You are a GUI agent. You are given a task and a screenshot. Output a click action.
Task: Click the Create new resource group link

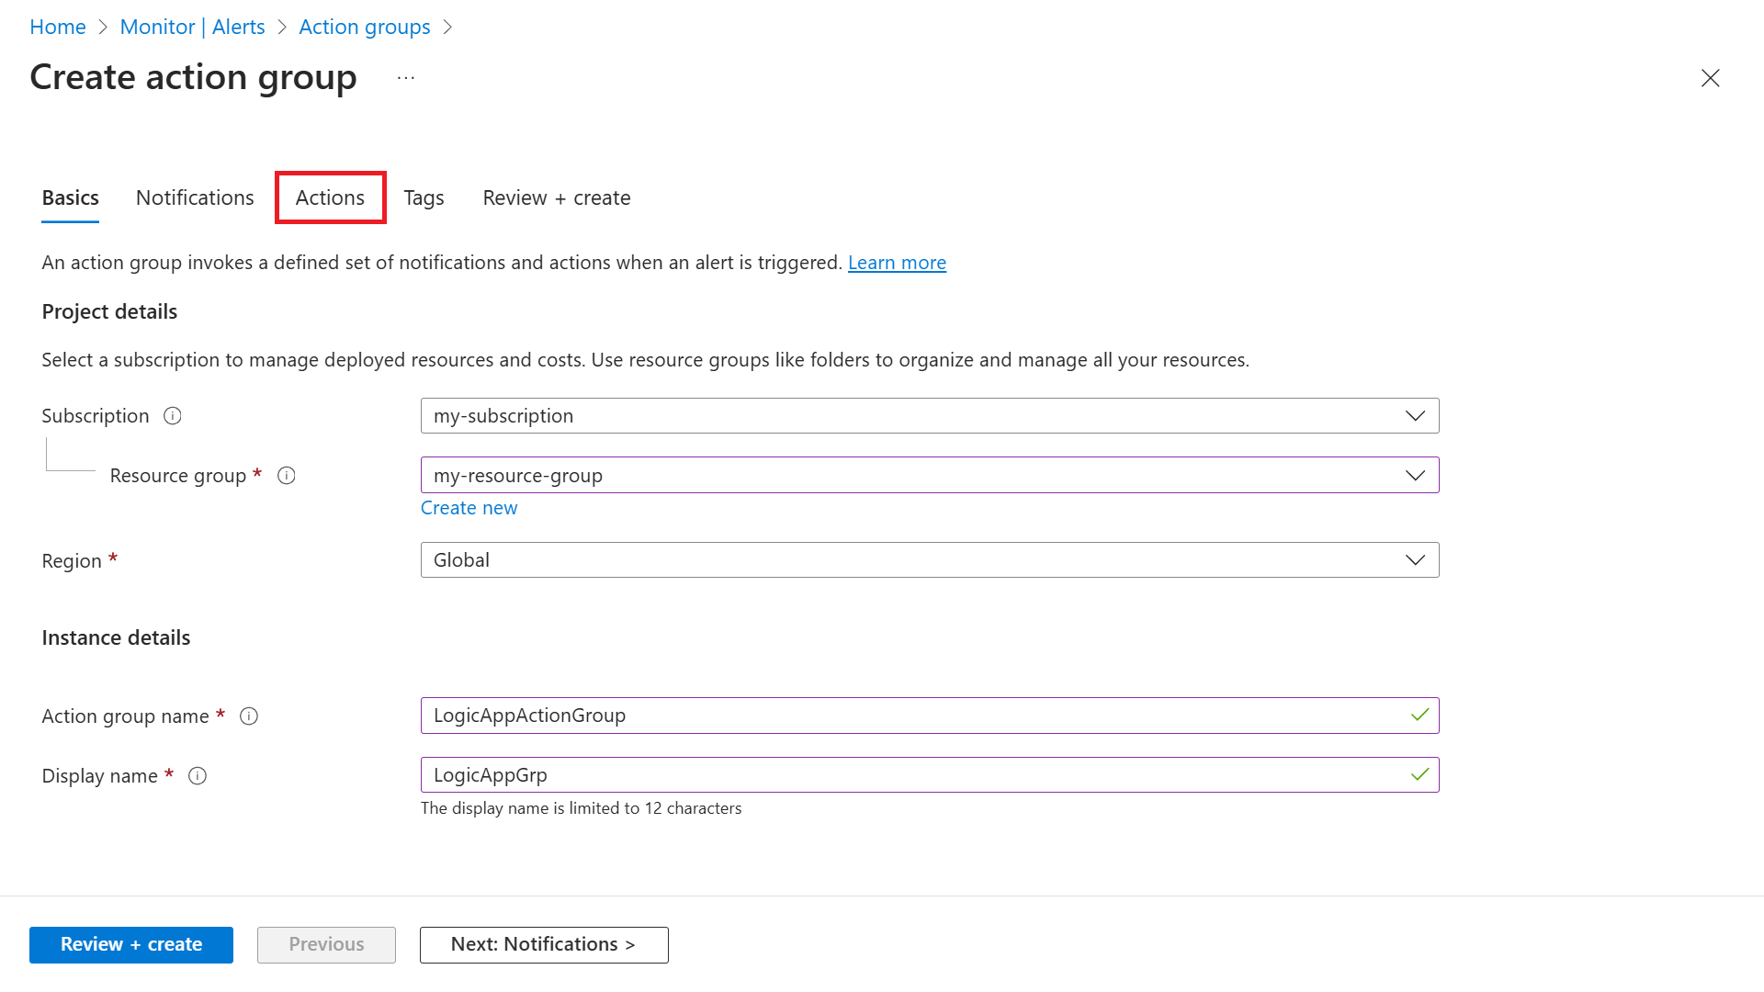click(469, 508)
